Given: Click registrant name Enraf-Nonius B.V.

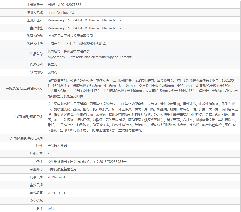Looking at the screenshot, I should coord(61,12).
